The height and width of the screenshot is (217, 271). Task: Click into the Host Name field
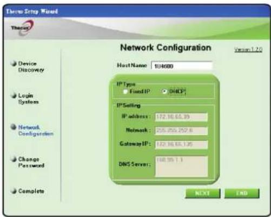coord(182,66)
